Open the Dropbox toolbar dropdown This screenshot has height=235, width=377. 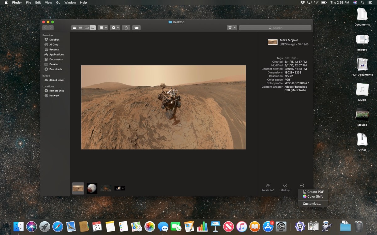tap(232, 28)
